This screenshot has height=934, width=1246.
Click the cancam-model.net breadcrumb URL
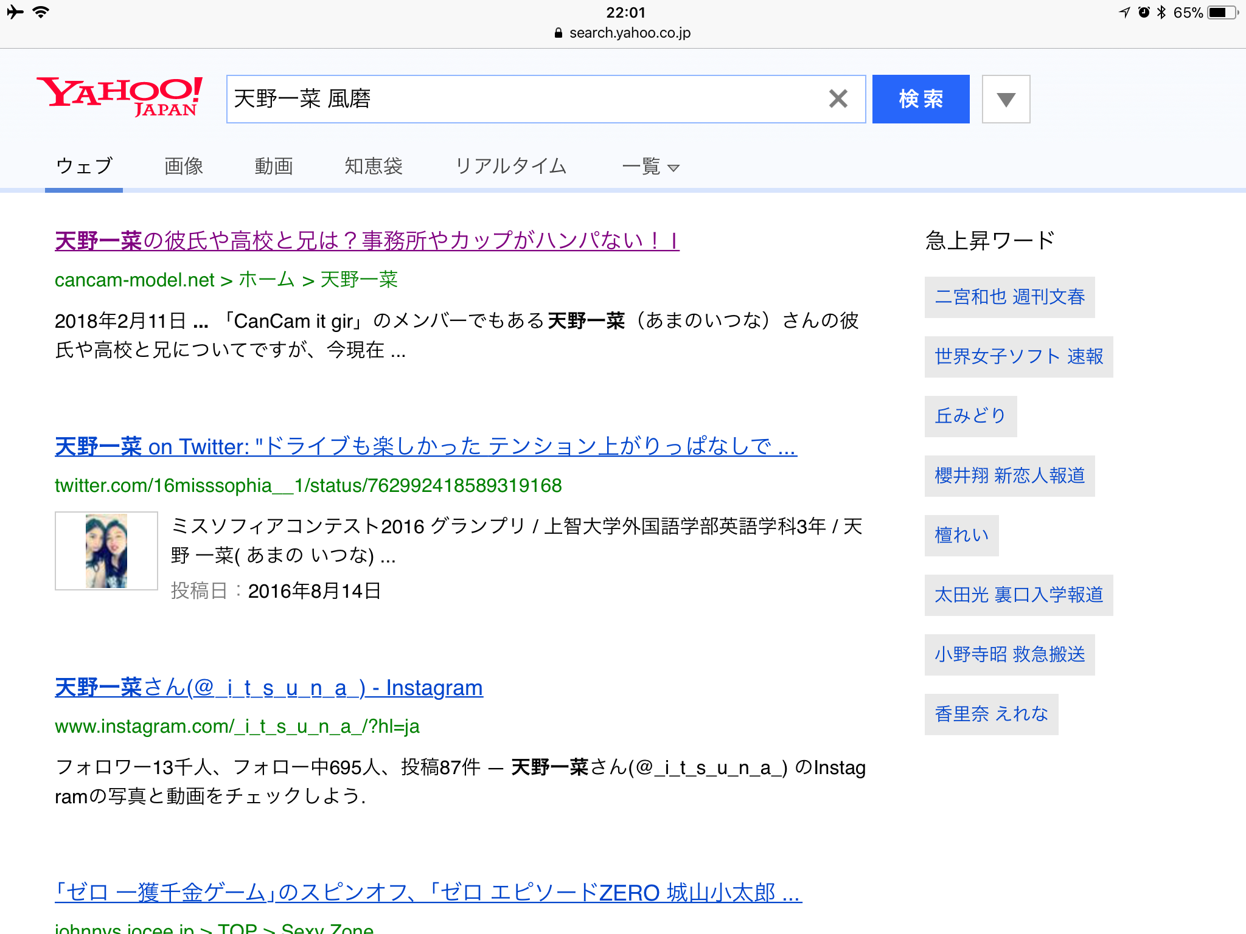[226, 280]
